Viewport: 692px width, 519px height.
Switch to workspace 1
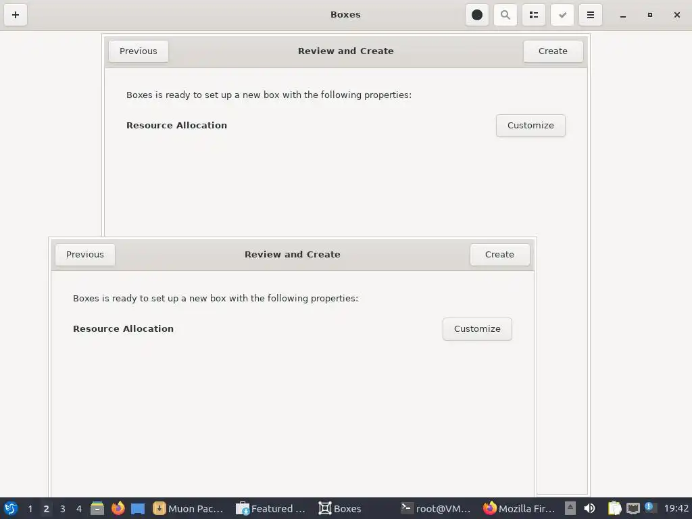coord(30,509)
